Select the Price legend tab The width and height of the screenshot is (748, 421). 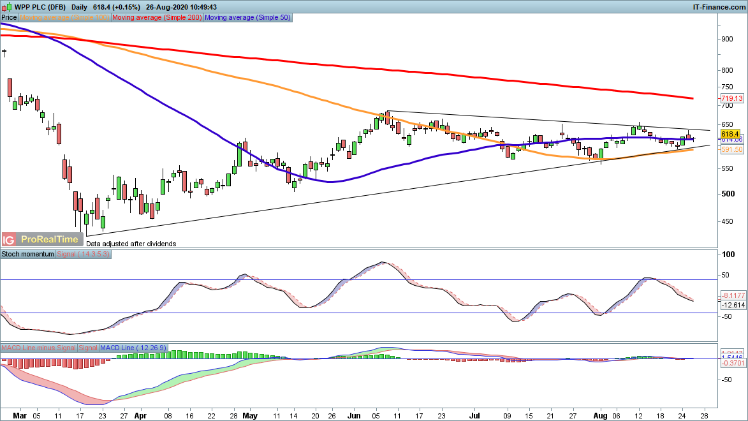coord(9,18)
